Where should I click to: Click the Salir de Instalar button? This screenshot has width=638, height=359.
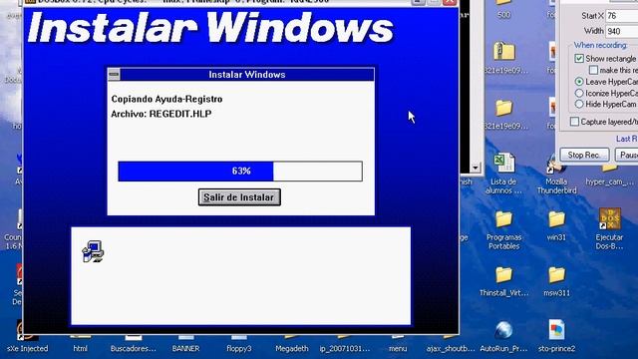tap(239, 197)
